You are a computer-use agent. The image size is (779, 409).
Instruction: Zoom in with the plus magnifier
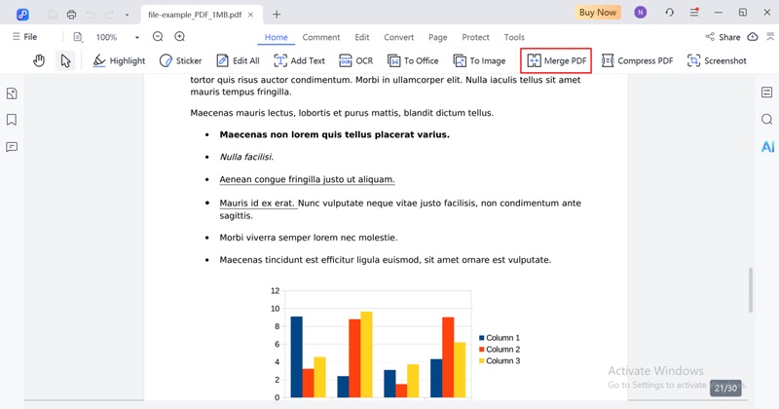tap(180, 37)
